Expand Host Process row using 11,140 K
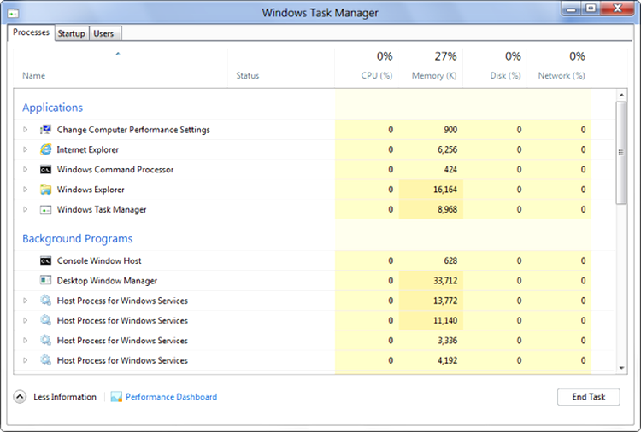The height and width of the screenshot is (432, 641). [x=26, y=320]
